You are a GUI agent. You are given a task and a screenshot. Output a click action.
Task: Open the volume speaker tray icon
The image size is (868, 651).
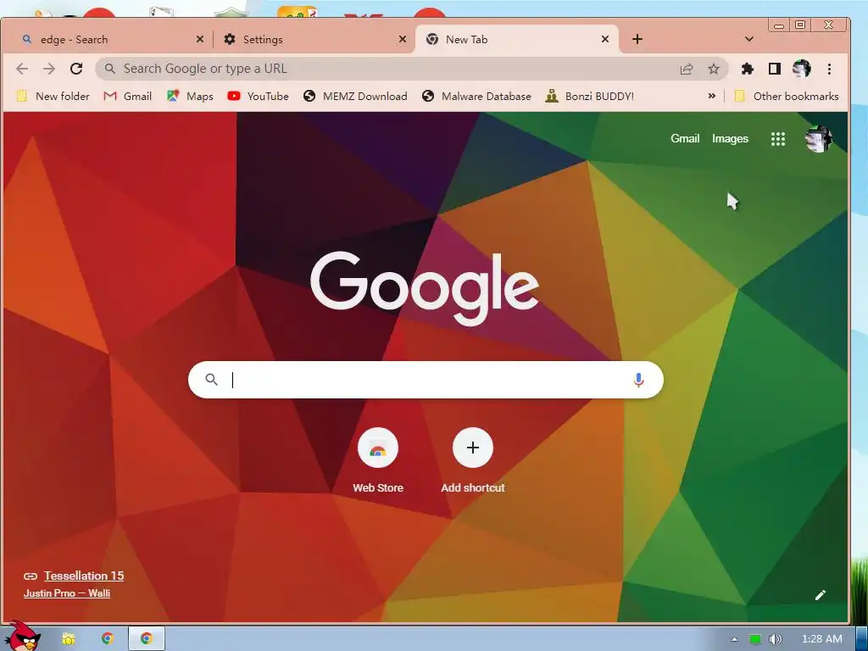[775, 639]
